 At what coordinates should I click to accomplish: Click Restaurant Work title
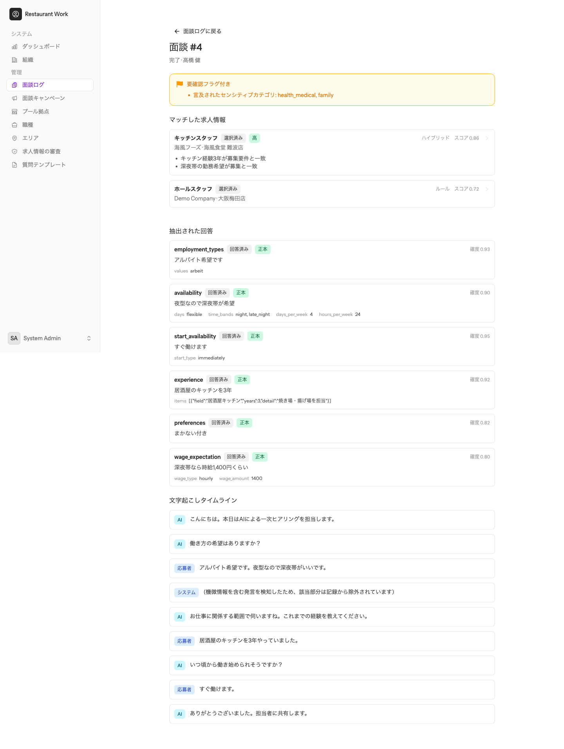tap(46, 14)
